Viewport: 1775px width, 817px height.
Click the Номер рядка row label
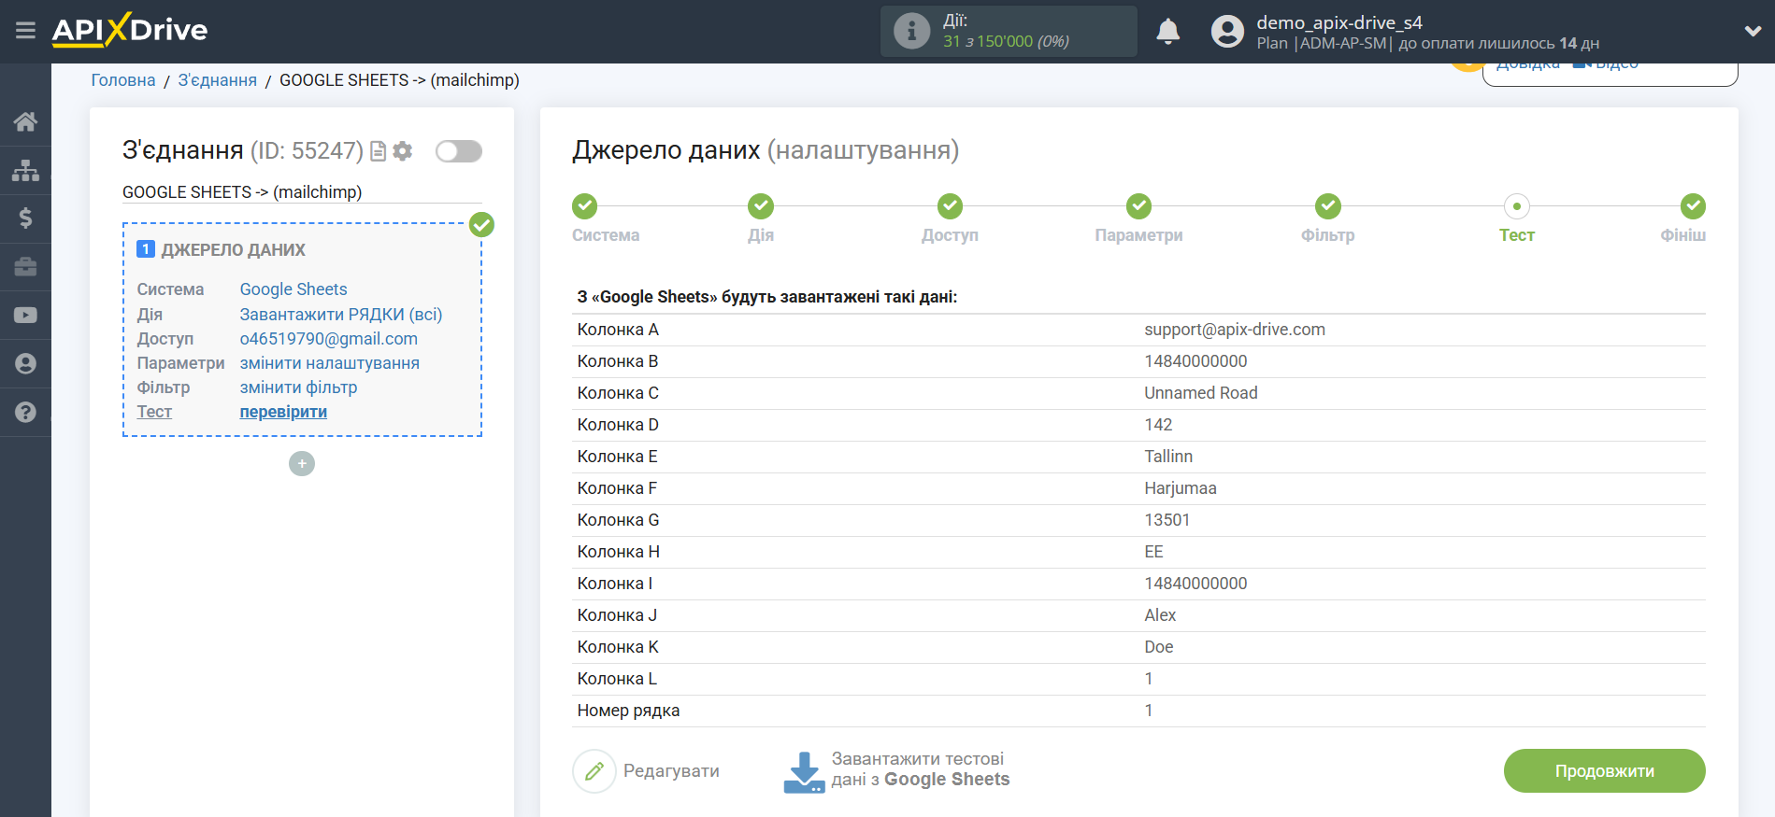point(629,711)
